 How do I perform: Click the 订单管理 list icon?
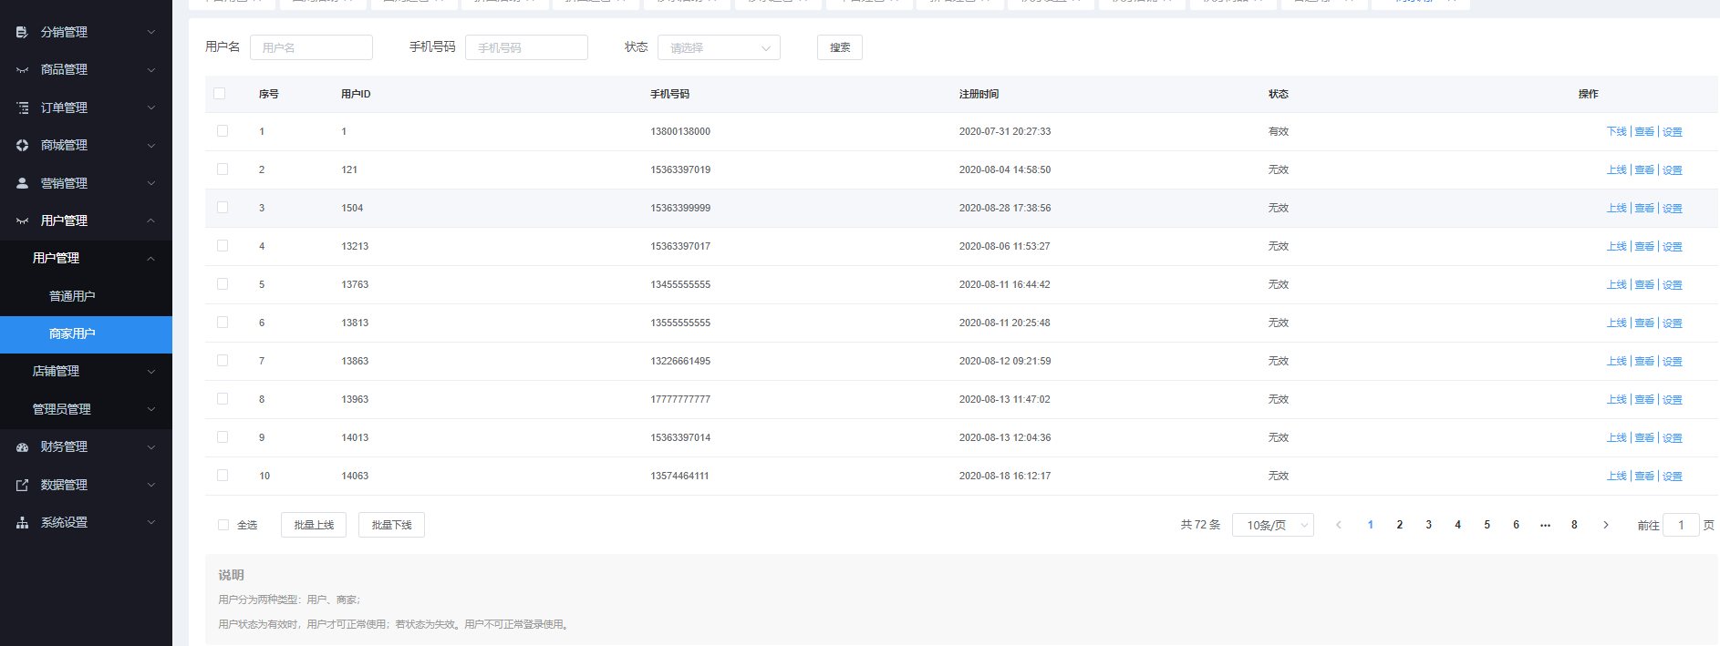click(x=22, y=108)
